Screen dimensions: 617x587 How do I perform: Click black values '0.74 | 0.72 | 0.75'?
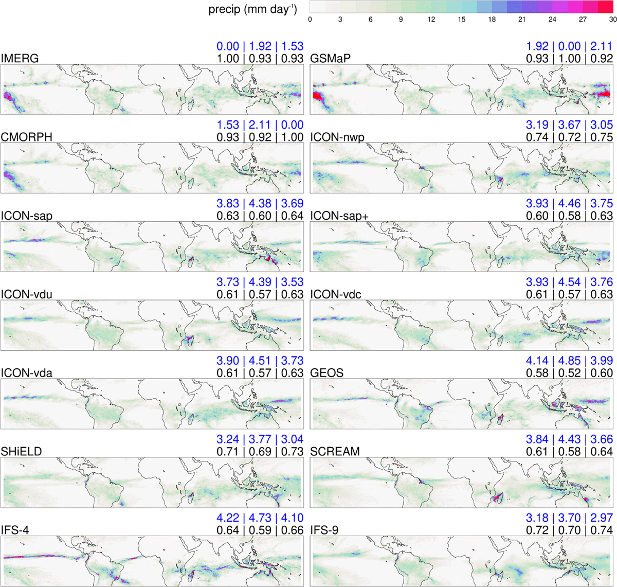(569, 137)
